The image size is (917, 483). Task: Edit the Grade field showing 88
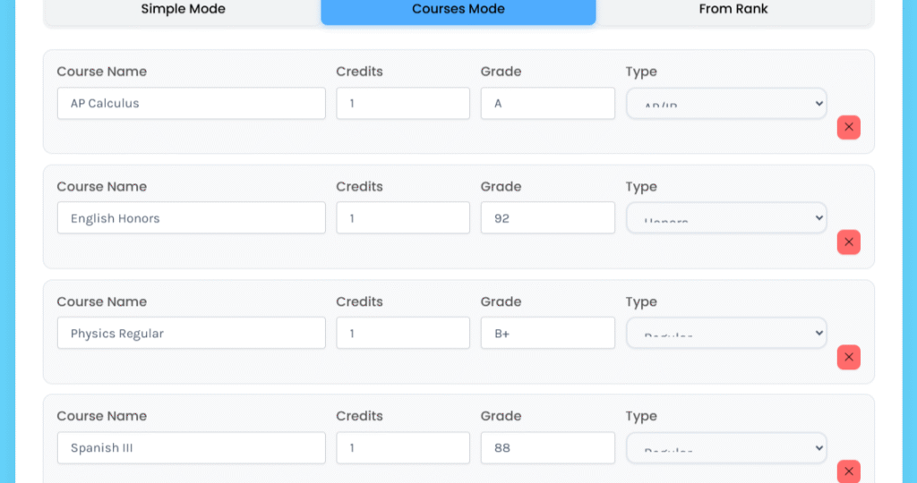(x=547, y=448)
